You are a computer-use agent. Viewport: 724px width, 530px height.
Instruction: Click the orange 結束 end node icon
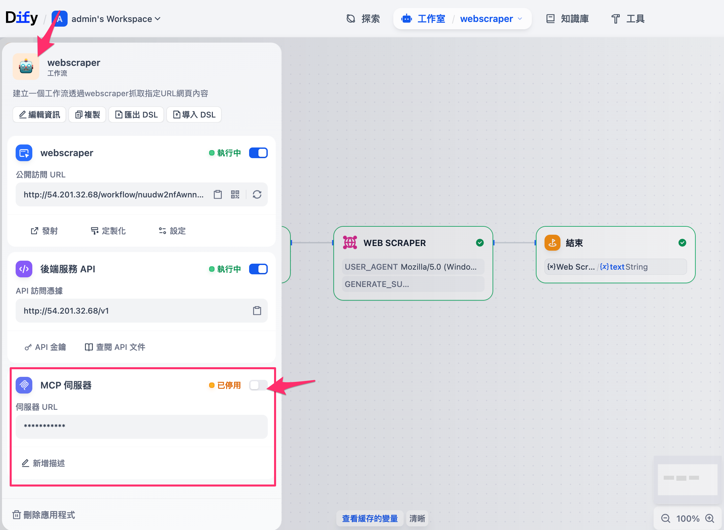[552, 243]
